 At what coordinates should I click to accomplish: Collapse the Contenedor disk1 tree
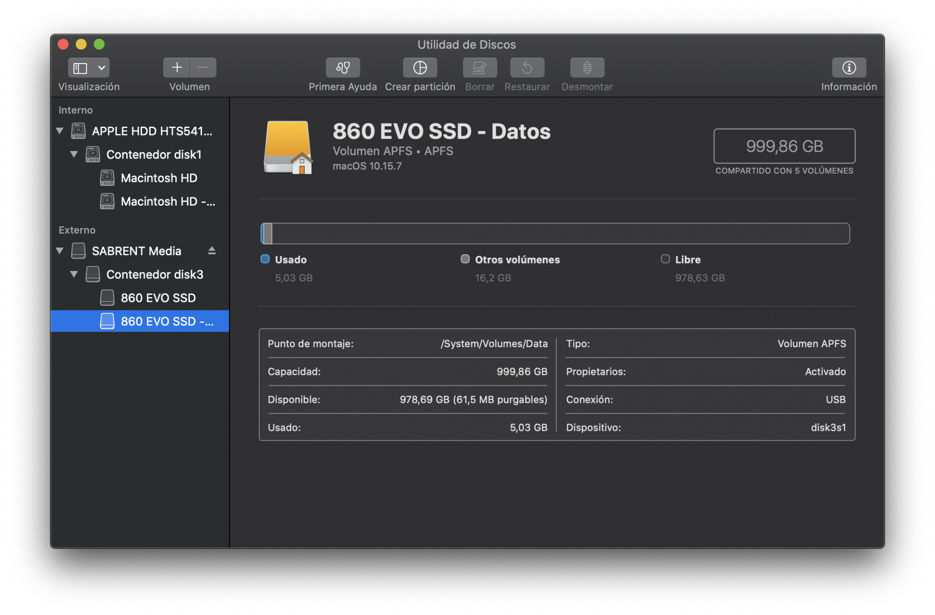coord(74,154)
